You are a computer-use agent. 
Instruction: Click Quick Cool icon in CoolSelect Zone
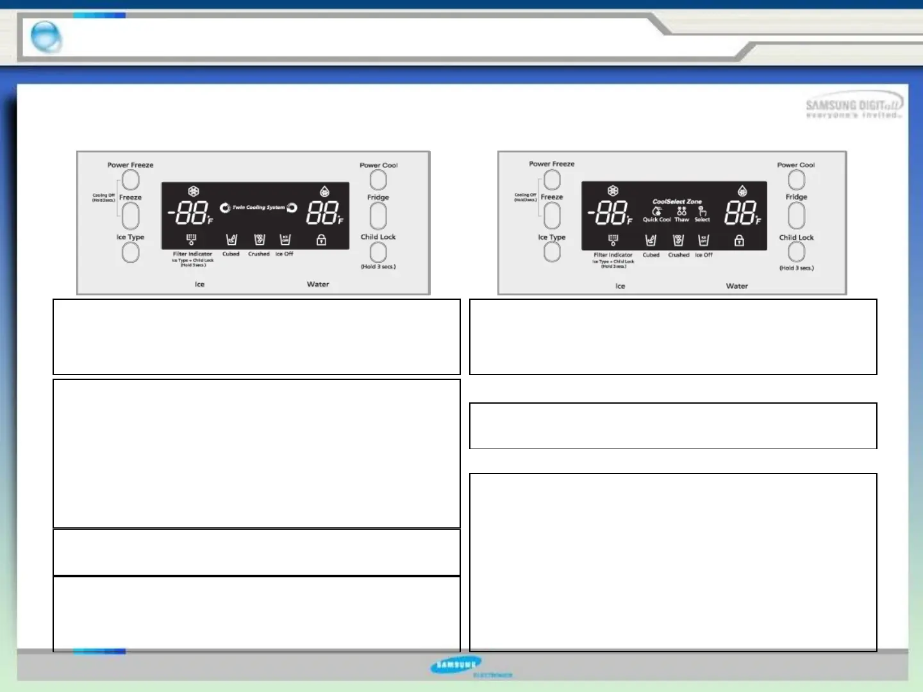coord(657,211)
